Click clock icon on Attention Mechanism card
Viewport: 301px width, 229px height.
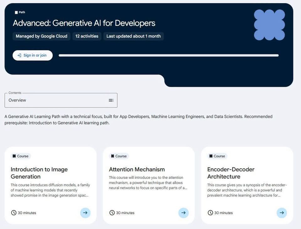[x=112, y=213]
